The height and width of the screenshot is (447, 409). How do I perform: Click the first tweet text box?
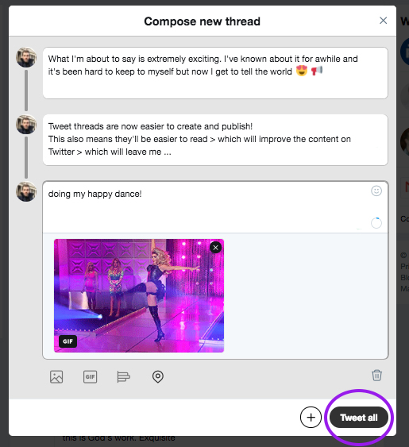[x=215, y=73]
